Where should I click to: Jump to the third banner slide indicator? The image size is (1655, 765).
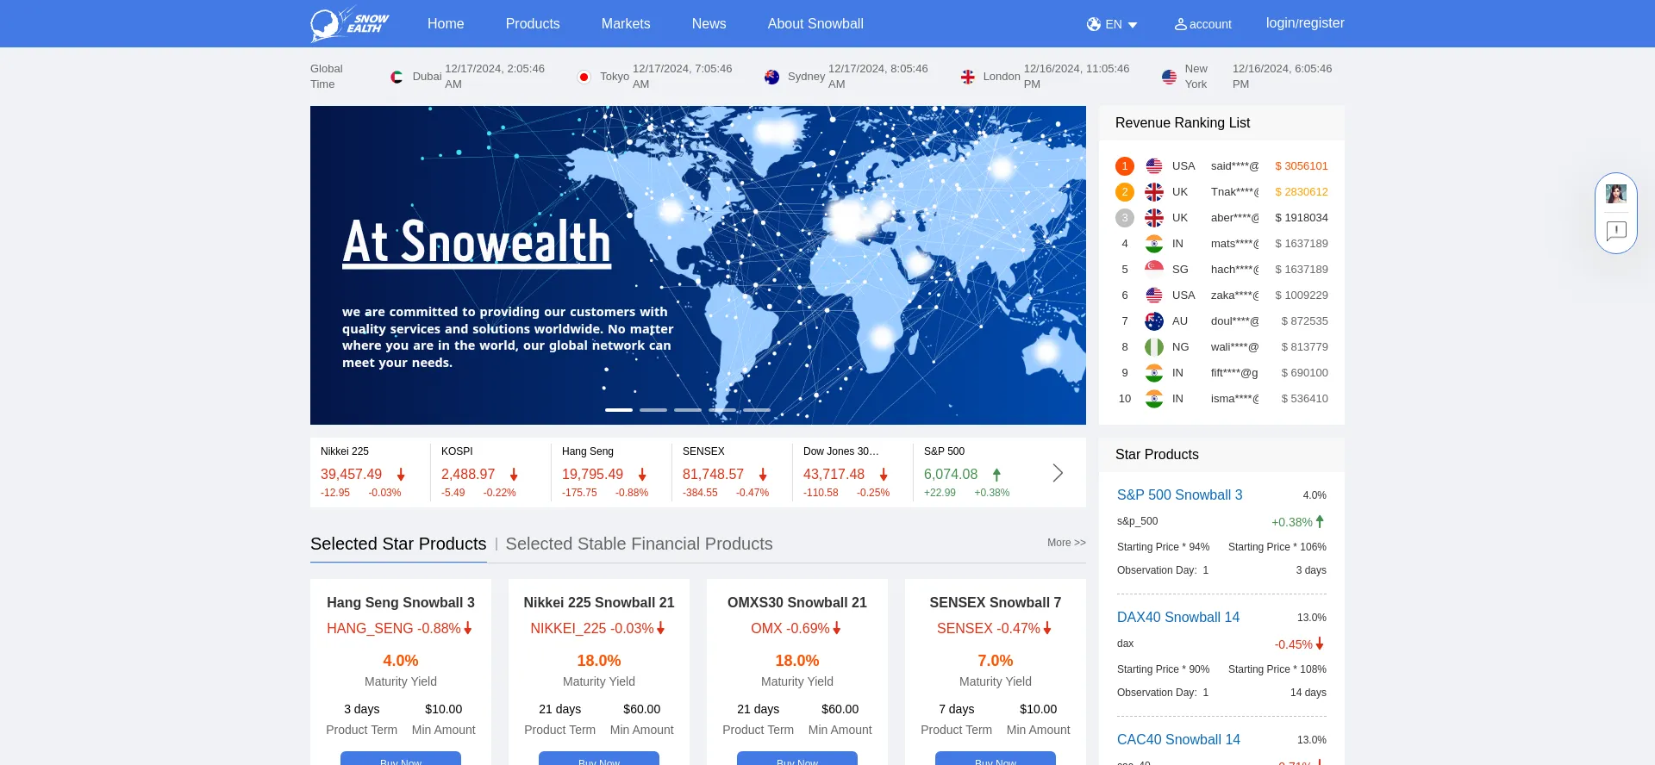(688, 410)
